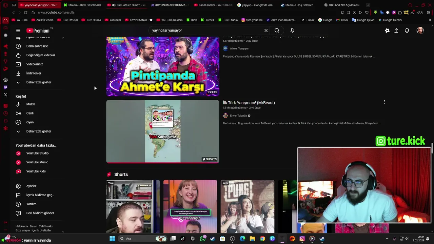Open 'Aileler Yarışıyor' channel link
Image resolution: width=434 pixels, height=244 pixels.
239,48
